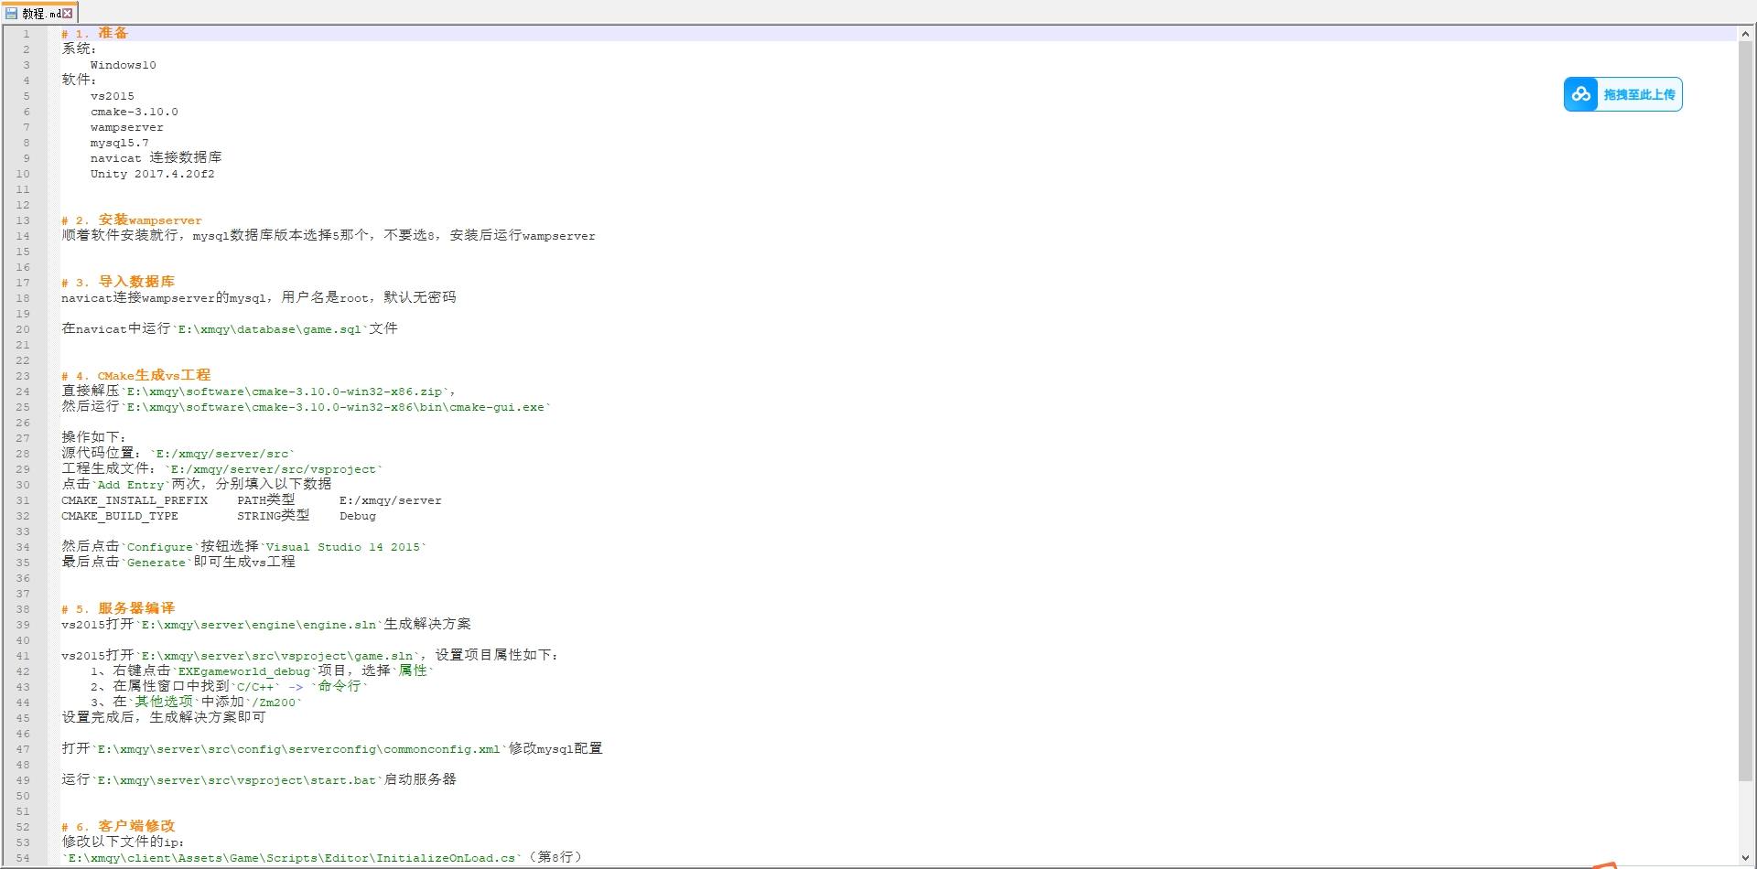Click 'EXEgameworld_debug' project name text
The image size is (1757, 869).
point(243,671)
